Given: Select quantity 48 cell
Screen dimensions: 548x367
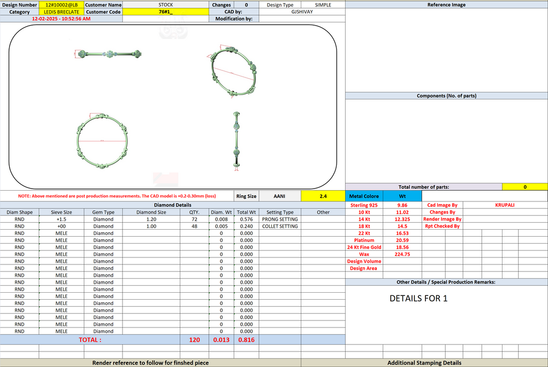Looking at the screenshot, I should (194, 226).
